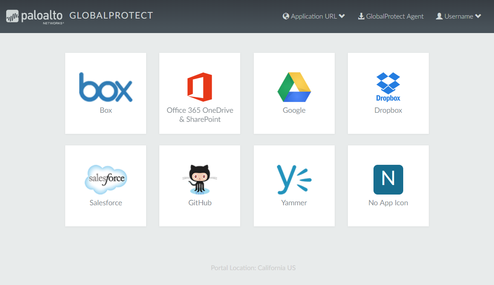Select the GitHub Octocat icon
The image size is (494, 285).
coord(200,180)
